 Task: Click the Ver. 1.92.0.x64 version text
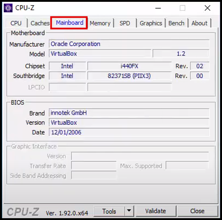[x=67, y=213]
